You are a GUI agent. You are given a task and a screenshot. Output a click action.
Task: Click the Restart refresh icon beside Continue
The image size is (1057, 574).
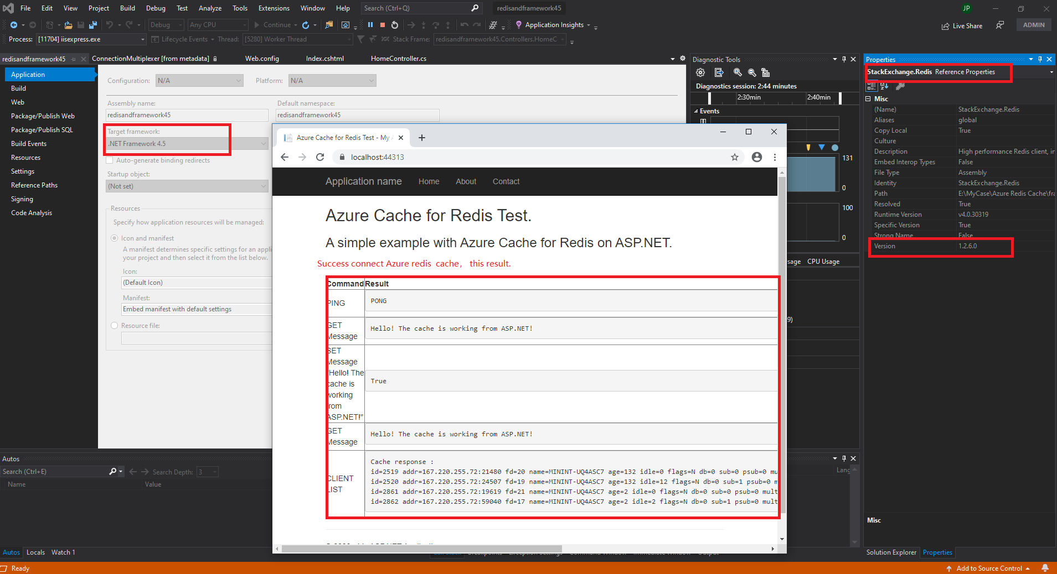tap(306, 25)
